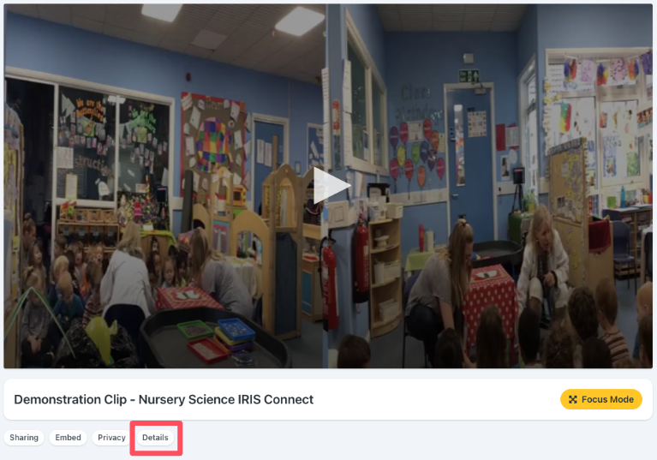
Task: Enable Focus Mode with the yellow button
Action: pyautogui.click(x=600, y=399)
